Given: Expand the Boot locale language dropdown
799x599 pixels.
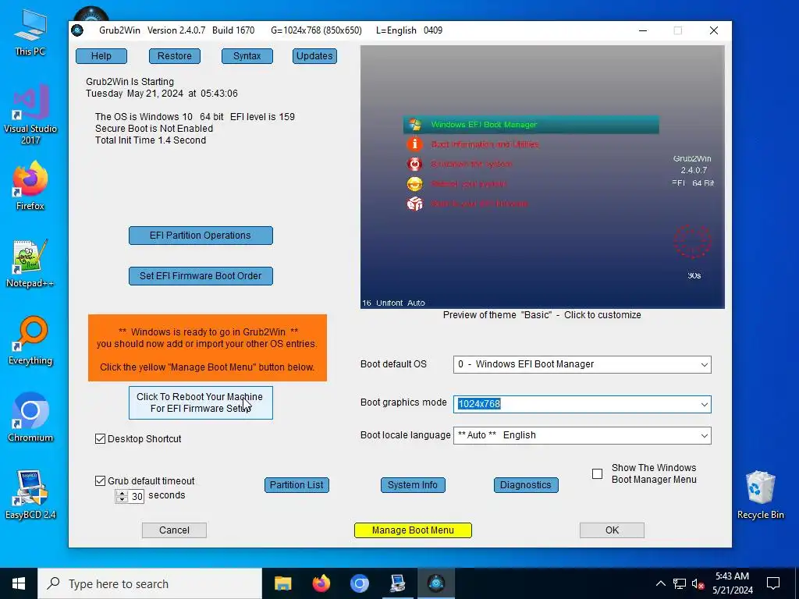Looking at the screenshot, I should click(705, 436).
